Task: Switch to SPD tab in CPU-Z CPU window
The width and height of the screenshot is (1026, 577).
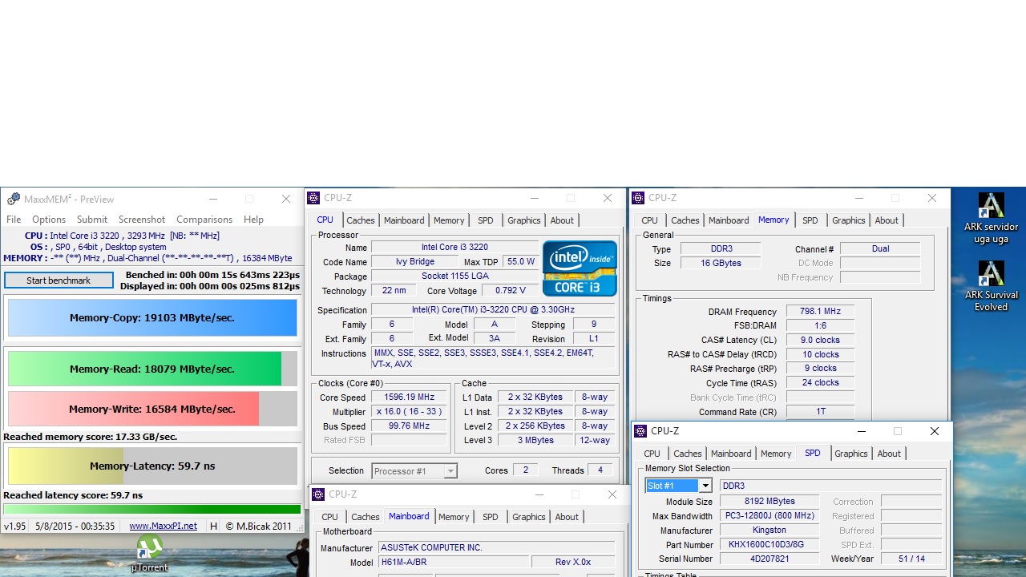Action: point(486,220)
